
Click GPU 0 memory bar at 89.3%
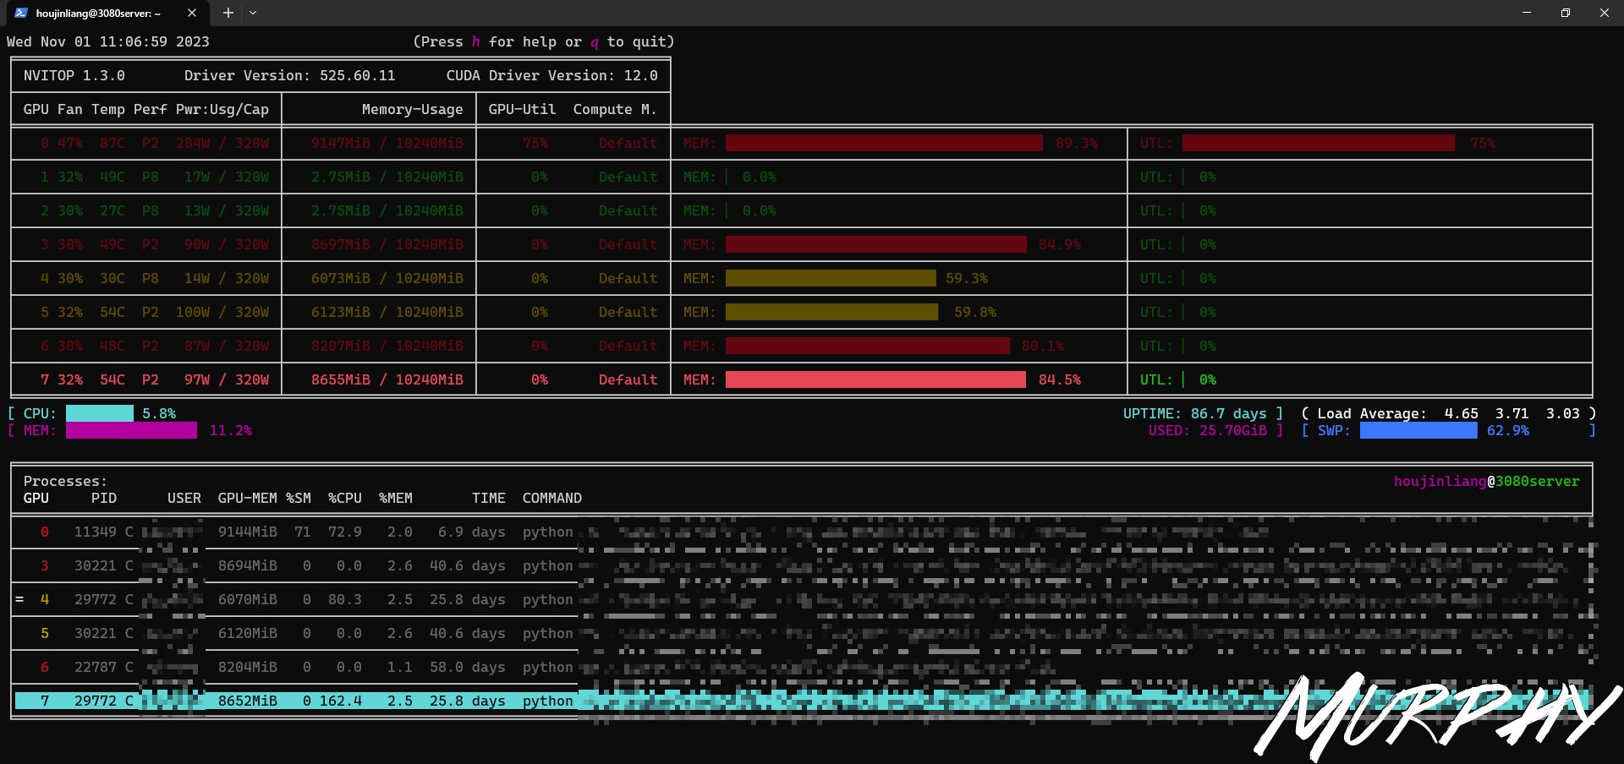coord(884,143)
